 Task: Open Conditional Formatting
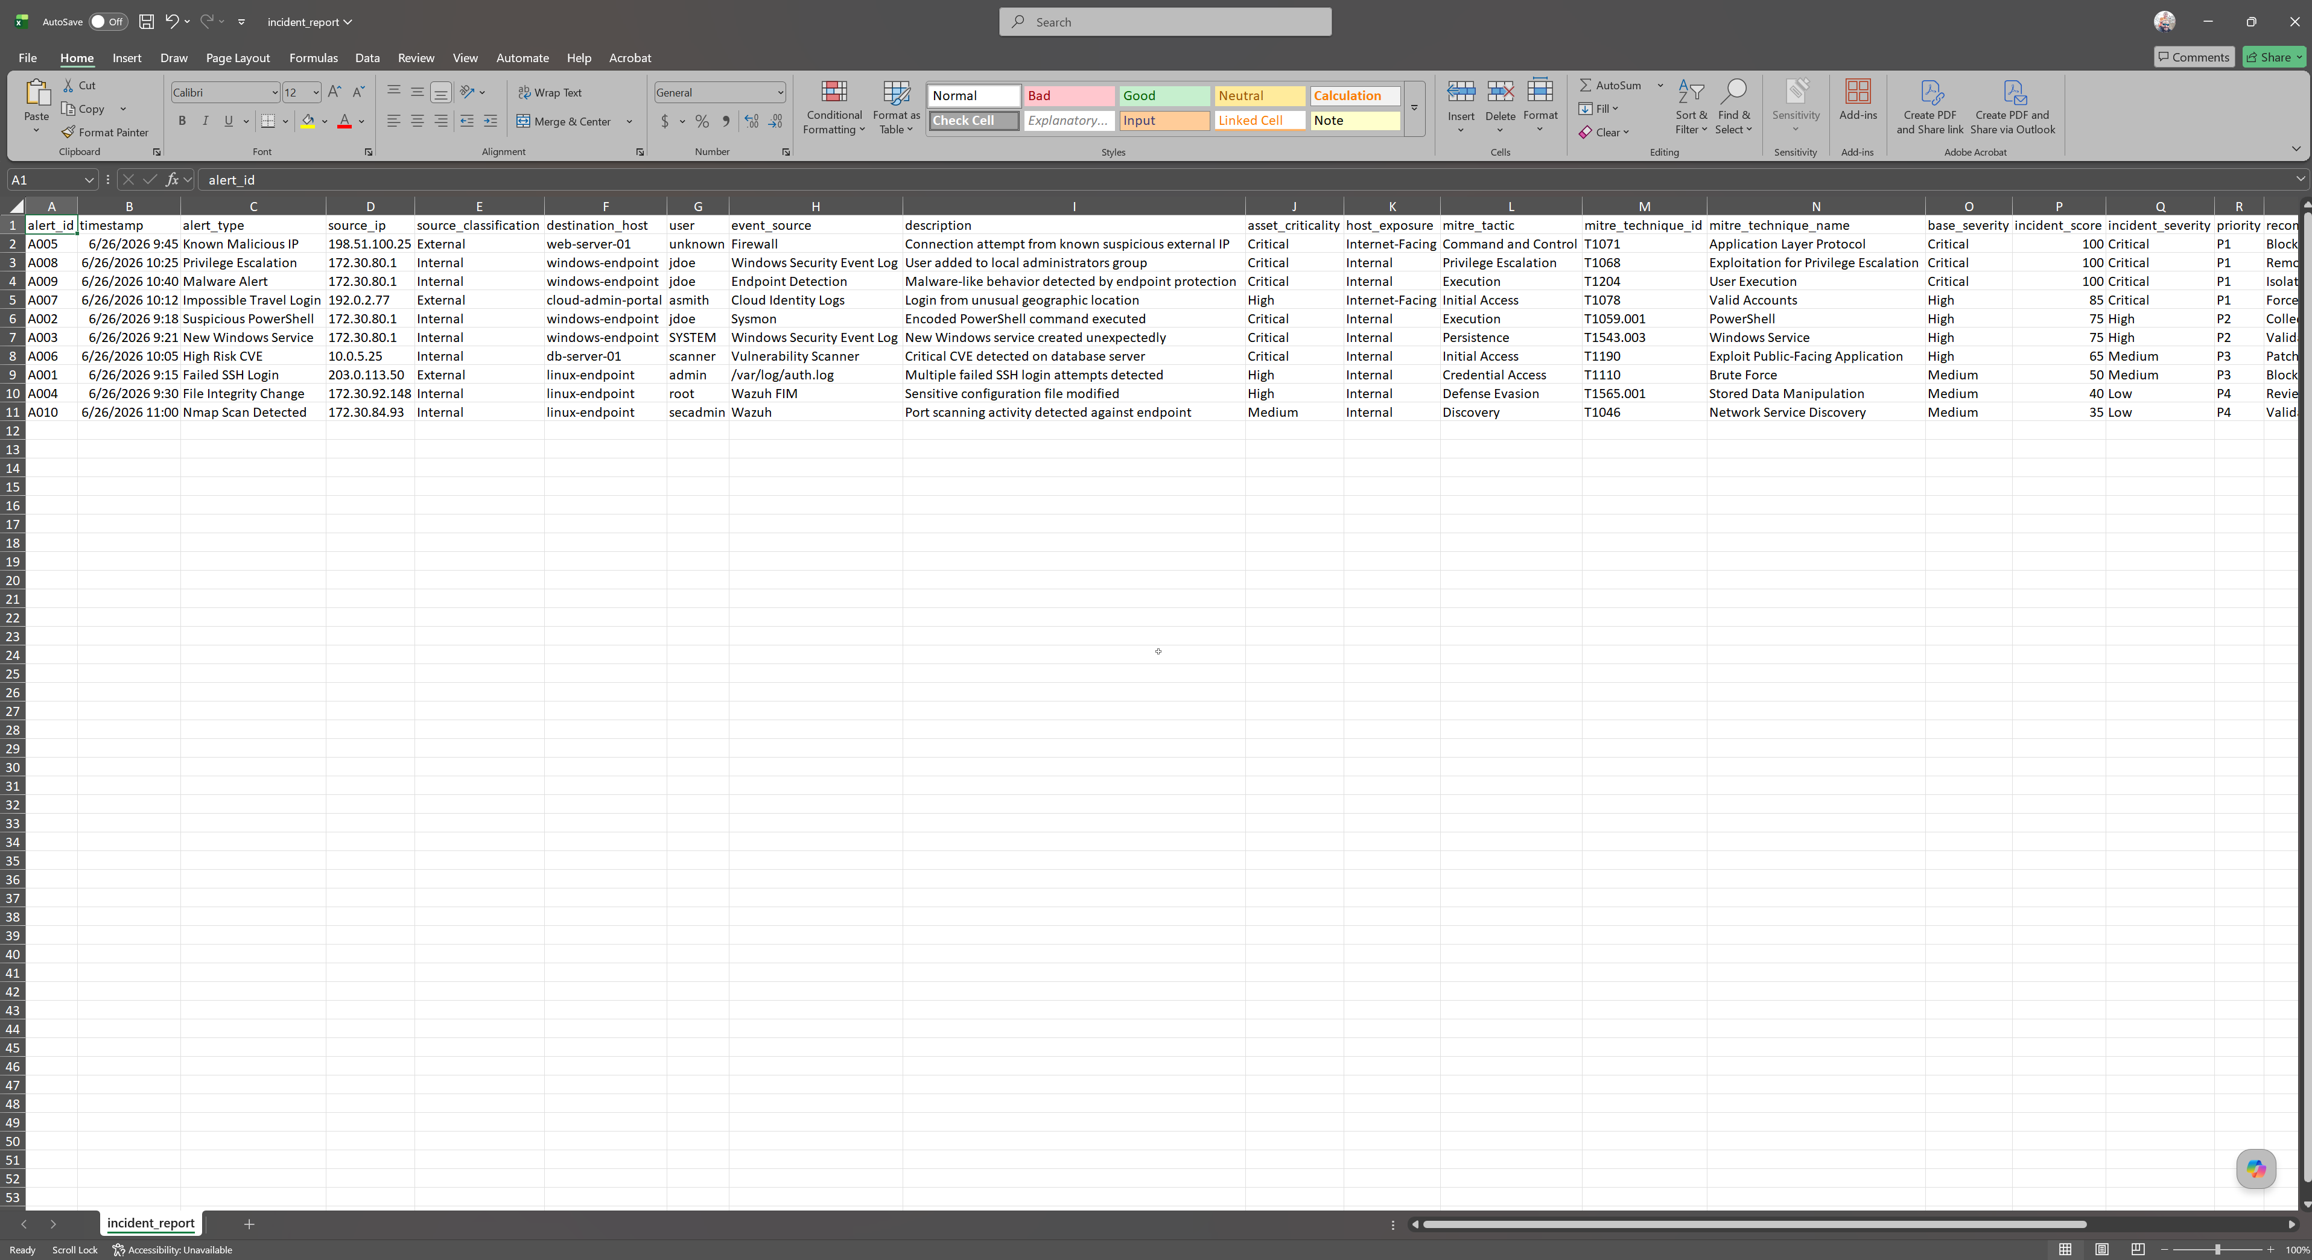pos(834,107)
